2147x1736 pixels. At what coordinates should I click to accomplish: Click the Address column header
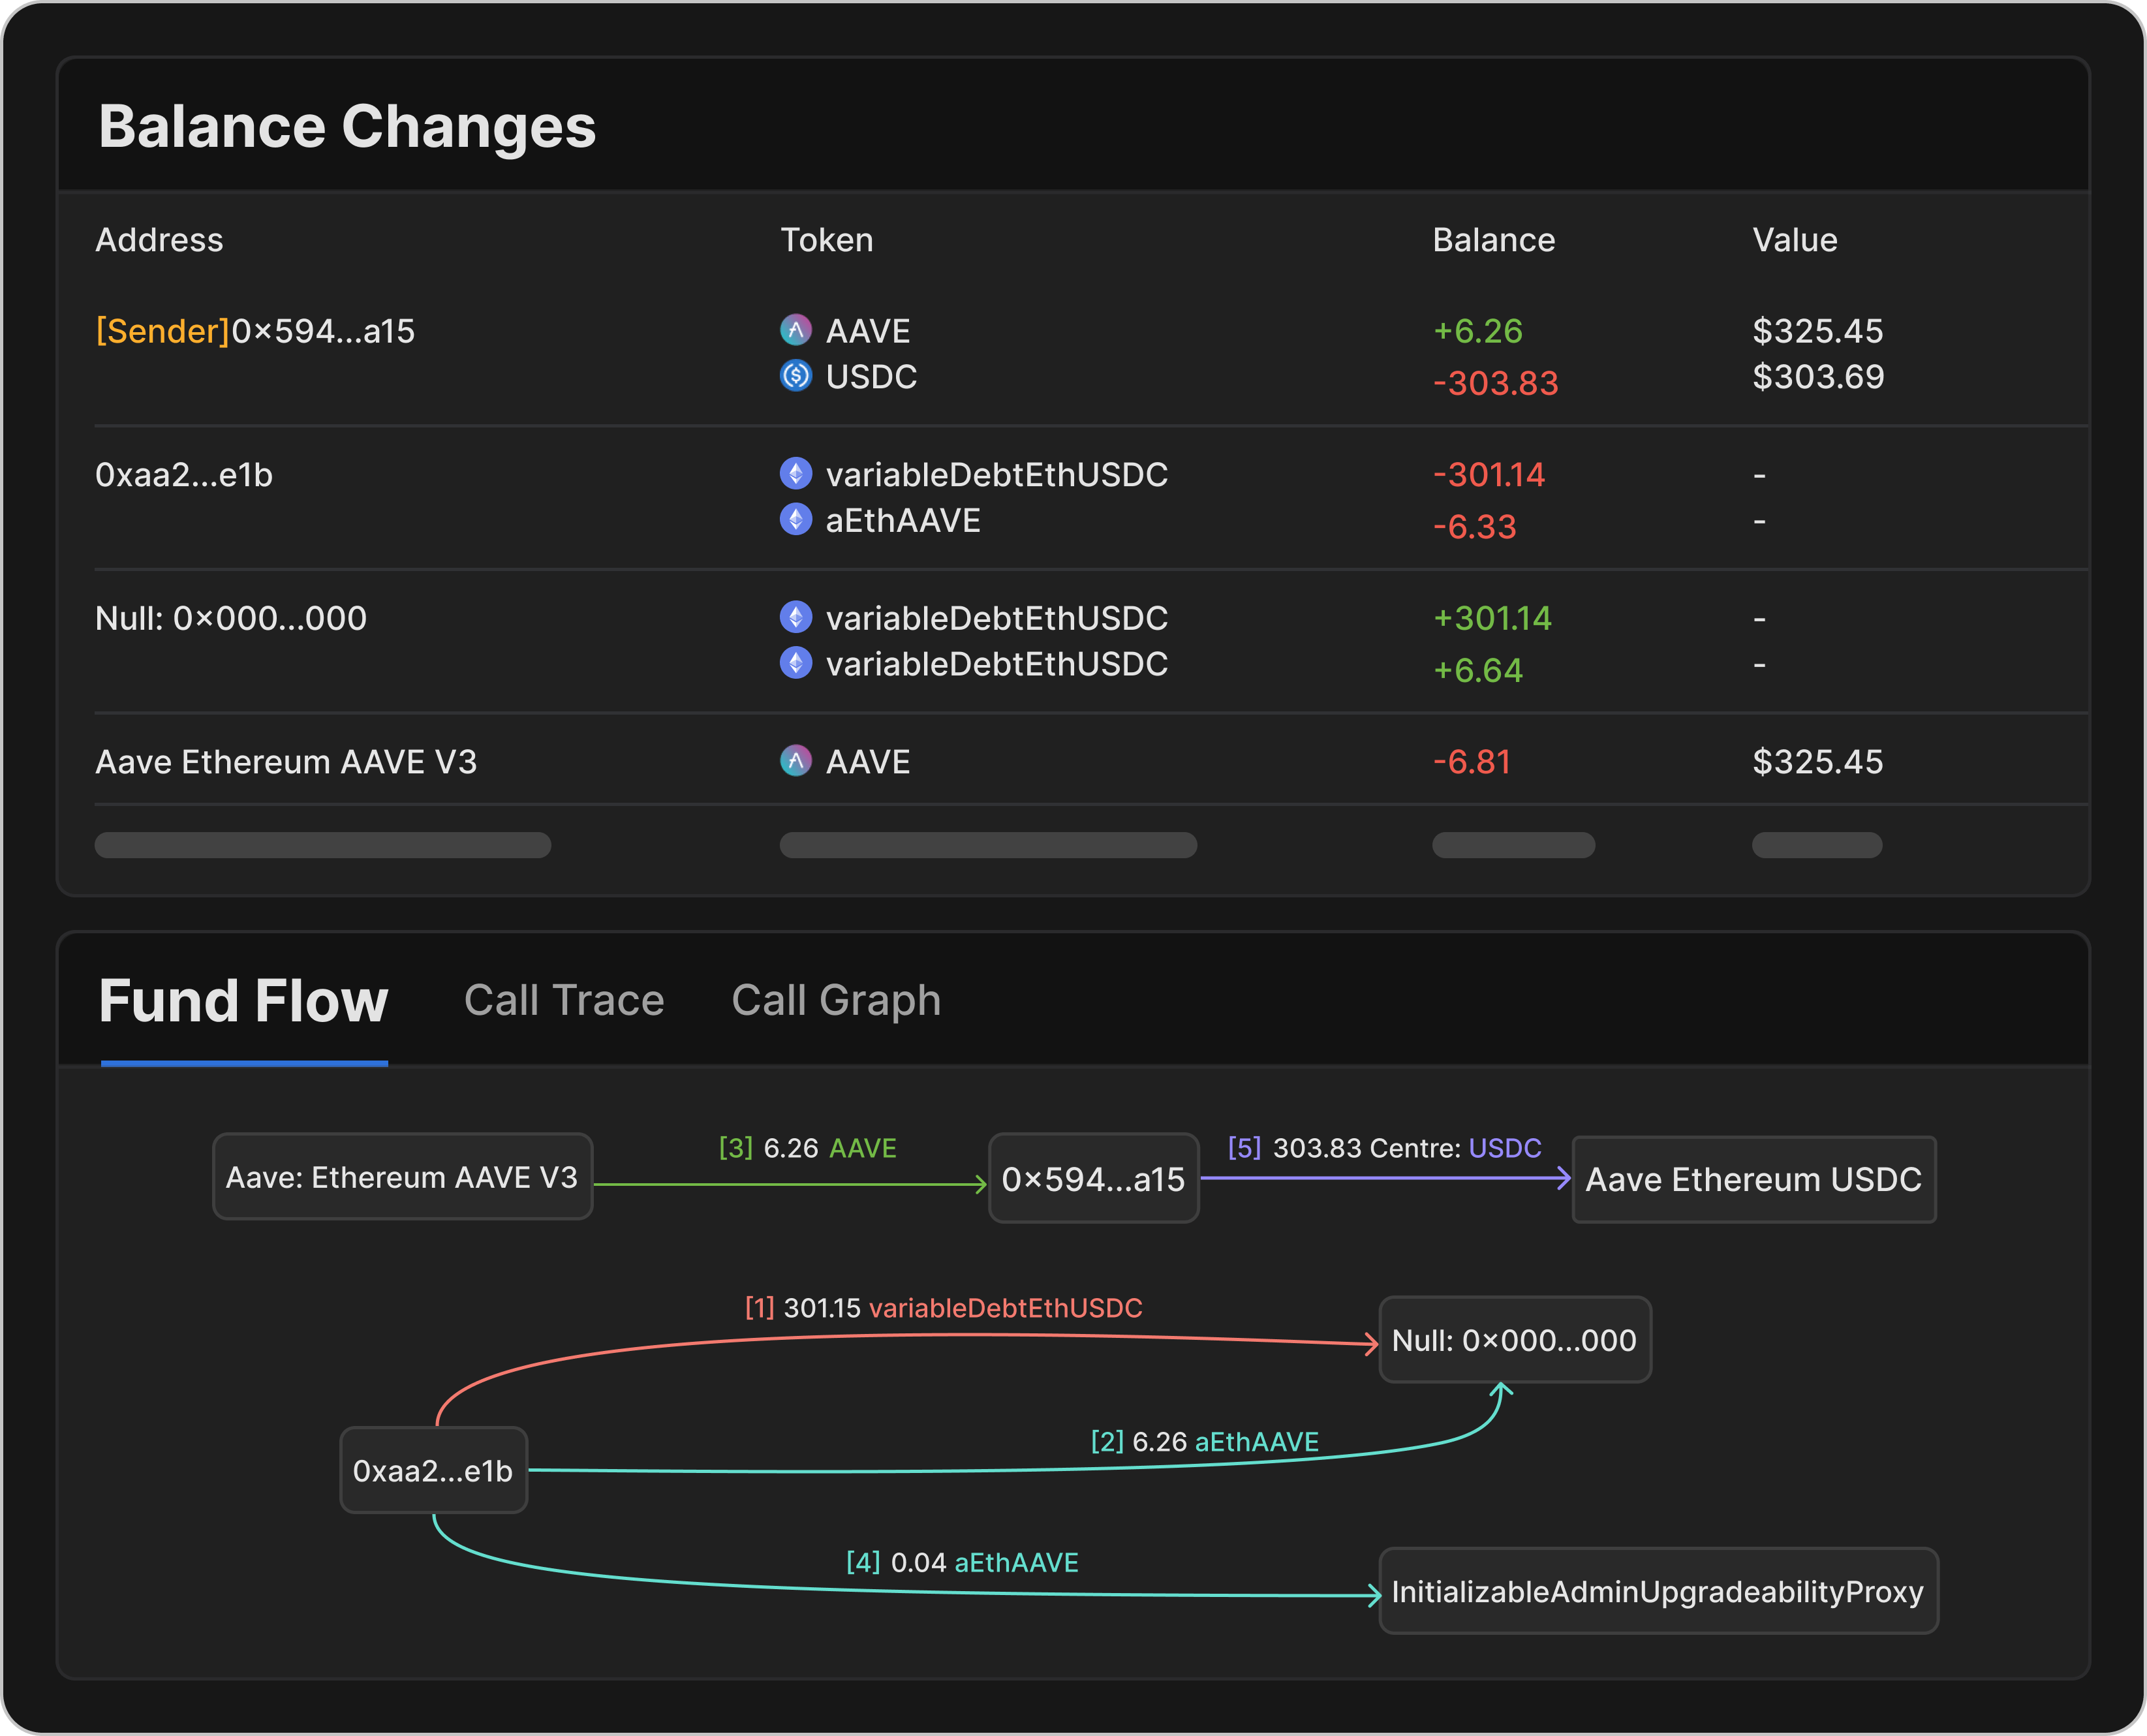tap(159, 240)
